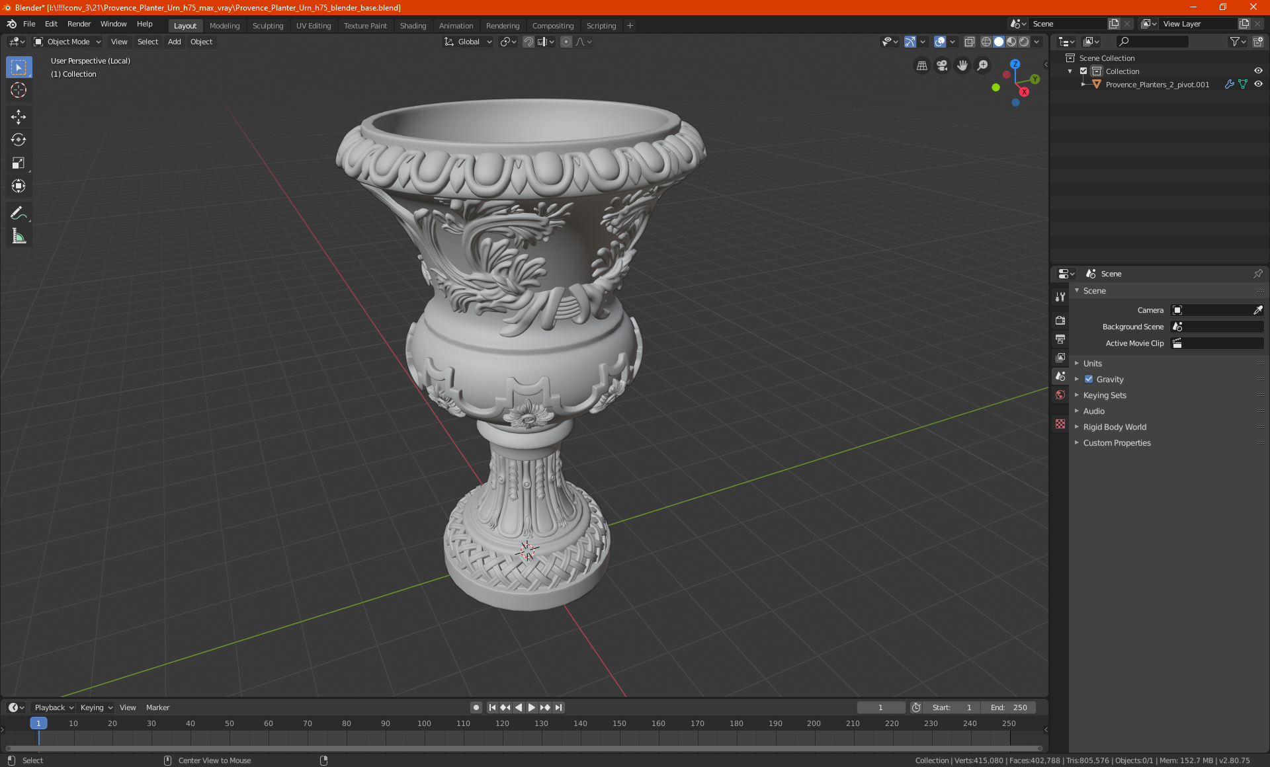
Task: Open the outliner filter dropdown
Action: (x=1238, y=42)
